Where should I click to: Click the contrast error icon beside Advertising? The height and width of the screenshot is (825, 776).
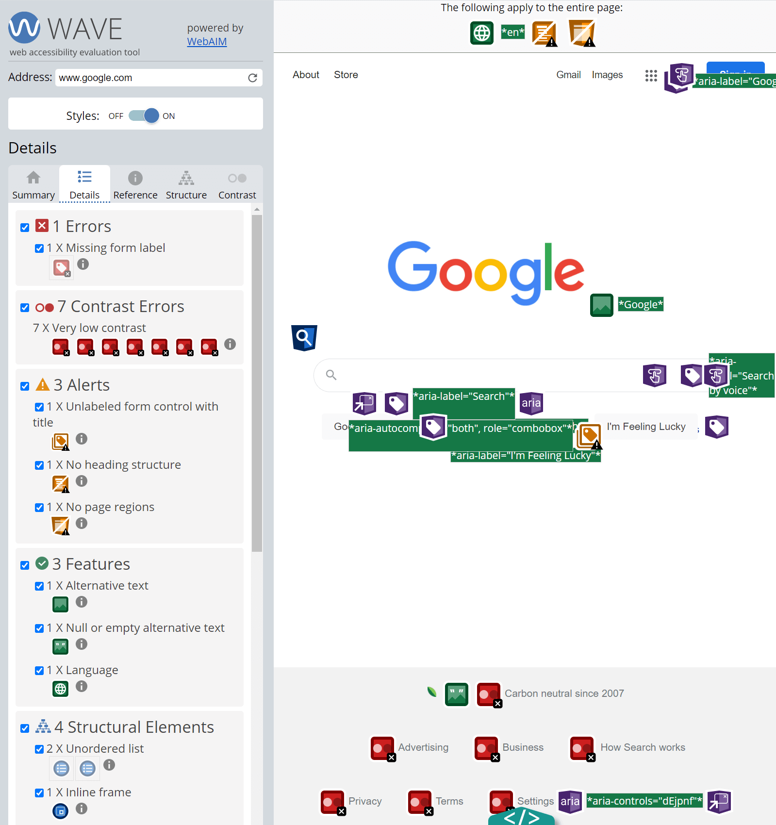pos(382,749)
